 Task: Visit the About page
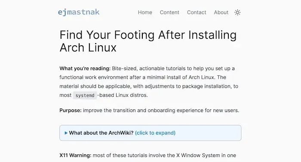pyautogui.click(x=221, y=12)
